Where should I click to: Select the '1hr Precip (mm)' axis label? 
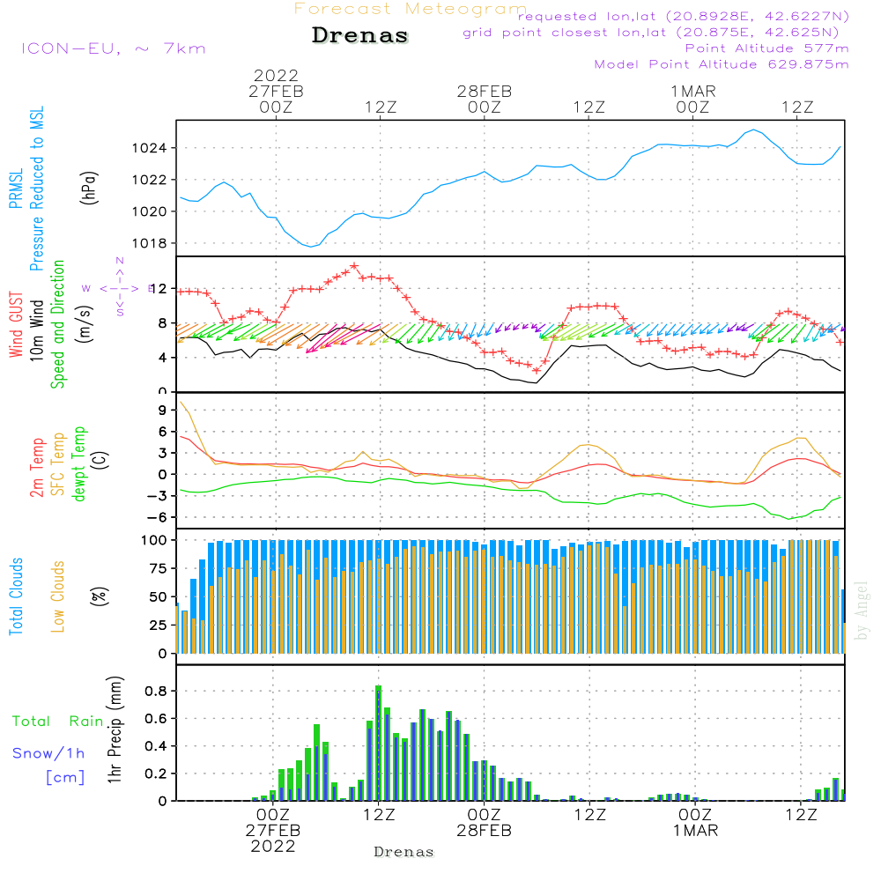point(115,729)
